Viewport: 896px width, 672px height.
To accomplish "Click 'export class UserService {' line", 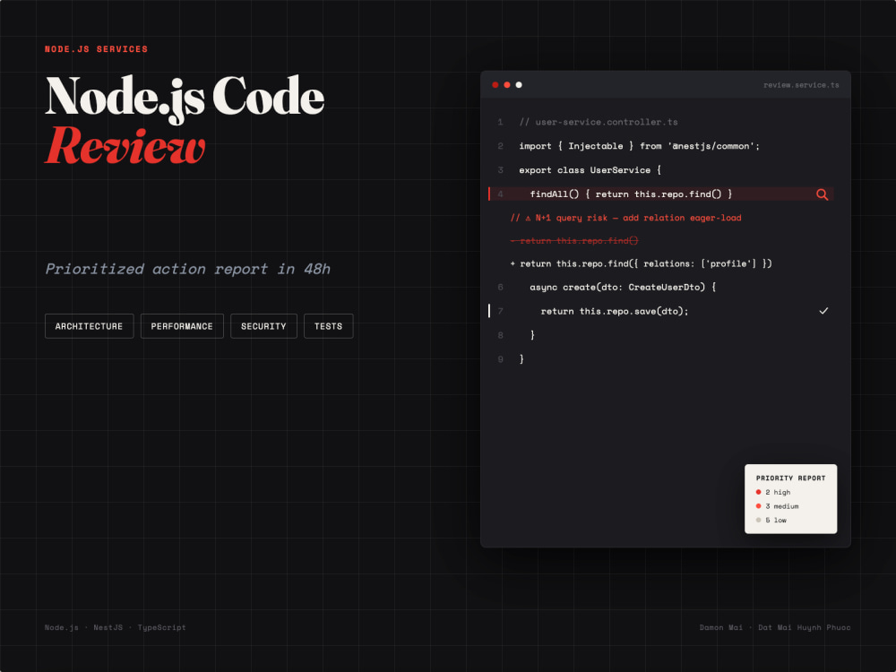I will coord(590,169).
